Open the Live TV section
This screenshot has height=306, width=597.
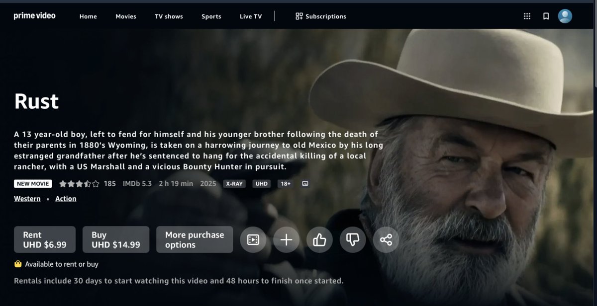coord(251,16)
